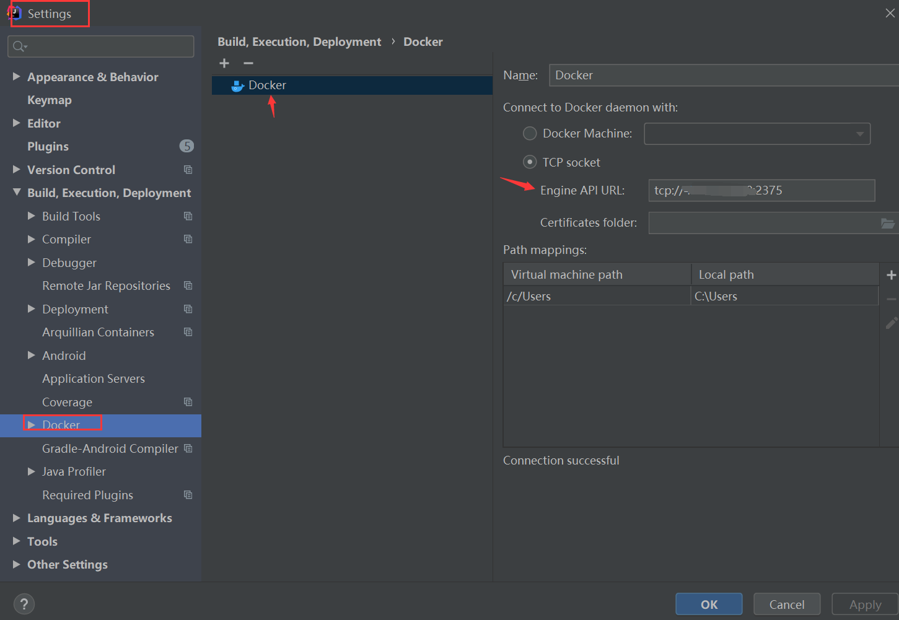Click project-level icon beside Arquillian Containers
The image size is (899, 620).
click(188, 332)
